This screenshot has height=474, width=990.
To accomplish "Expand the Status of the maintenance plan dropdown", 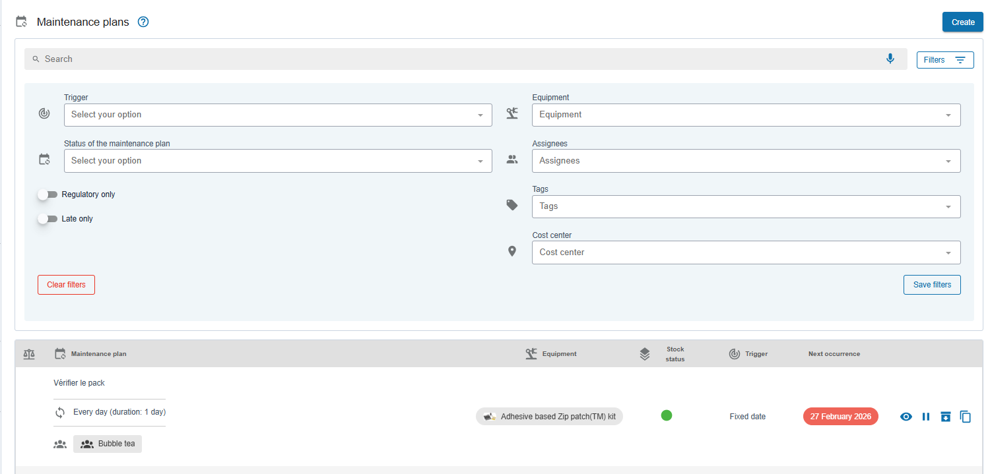I will coord(278,161).
